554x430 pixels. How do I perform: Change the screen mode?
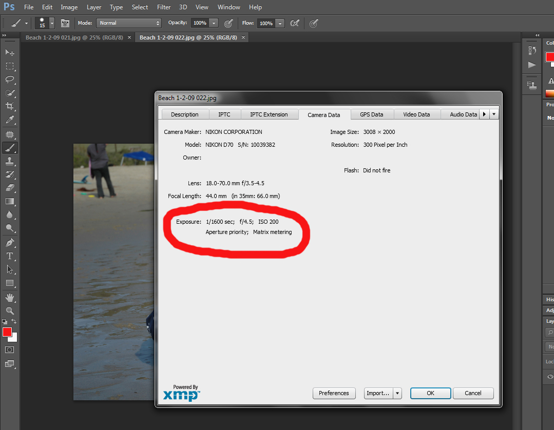pyautogui.click(x=10, y=364)
